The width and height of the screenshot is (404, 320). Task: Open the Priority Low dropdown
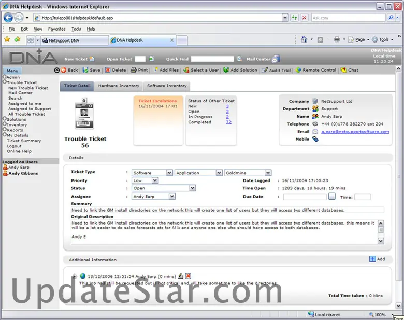(155, 180)
